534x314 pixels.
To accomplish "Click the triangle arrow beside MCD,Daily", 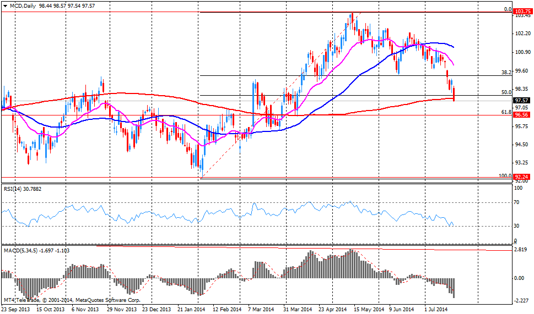I will [x=4, y=4].
